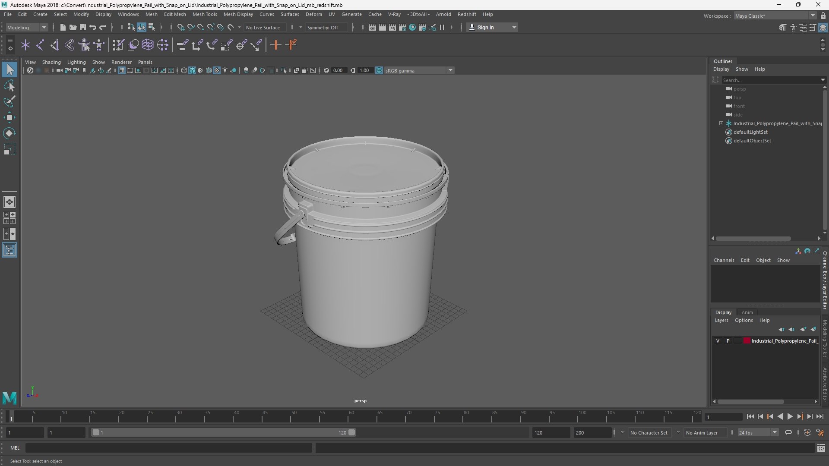The width and height of the screenshot is (829, 466).
Task: Click the Outliner search field
Action: click(773, 80)
